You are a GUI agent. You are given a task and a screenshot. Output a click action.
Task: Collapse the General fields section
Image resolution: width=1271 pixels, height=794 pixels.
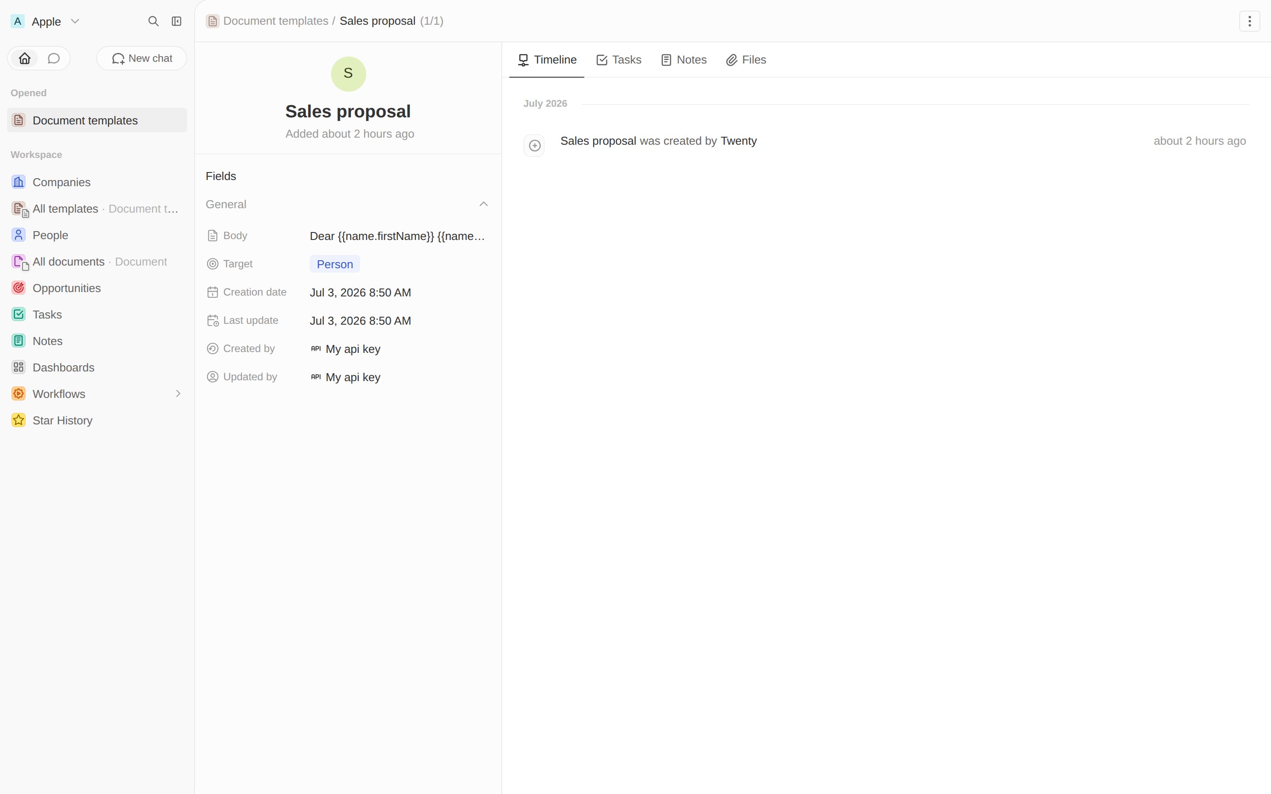pyautogui.click(x=483, y=204)
